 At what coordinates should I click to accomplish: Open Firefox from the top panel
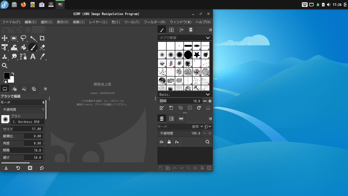pyautogui.click(x=23, y=5)
